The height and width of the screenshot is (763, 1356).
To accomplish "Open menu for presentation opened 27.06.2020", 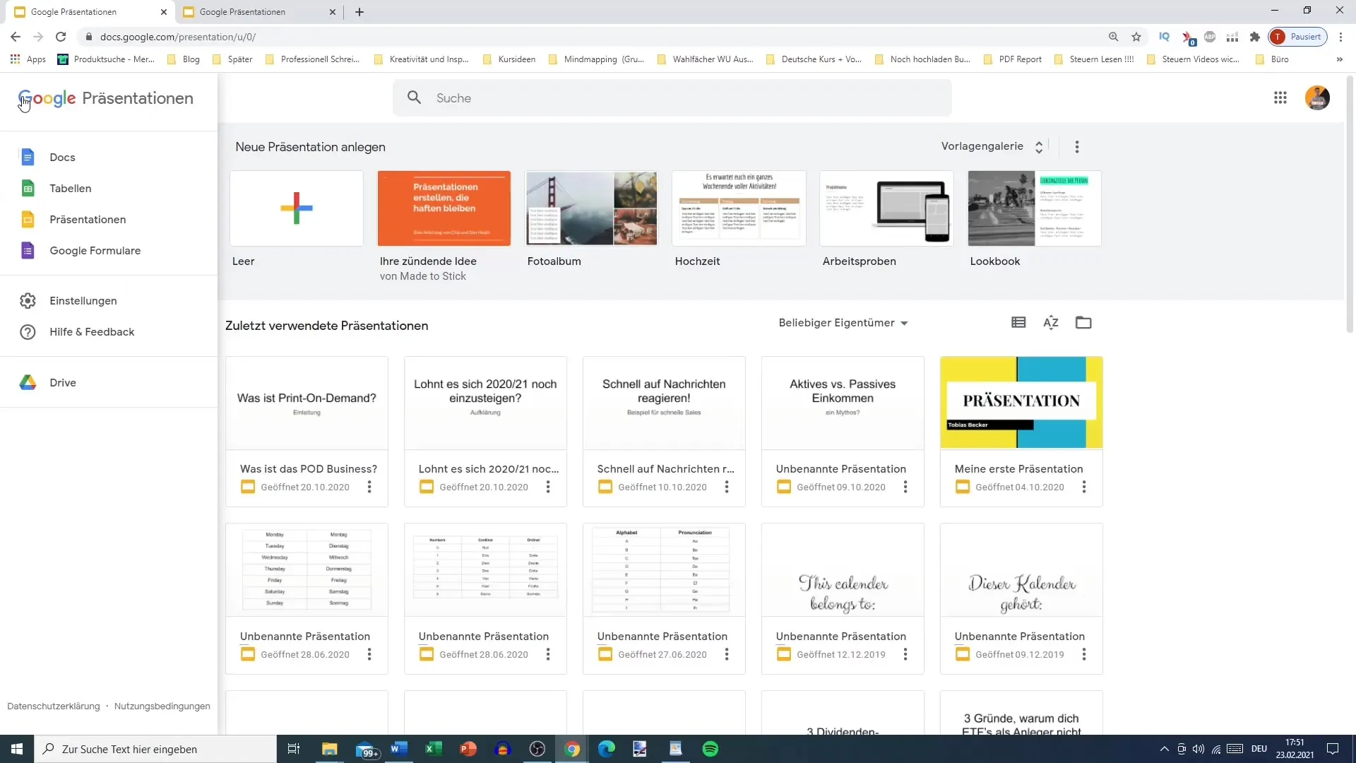I will click(727, 654).
